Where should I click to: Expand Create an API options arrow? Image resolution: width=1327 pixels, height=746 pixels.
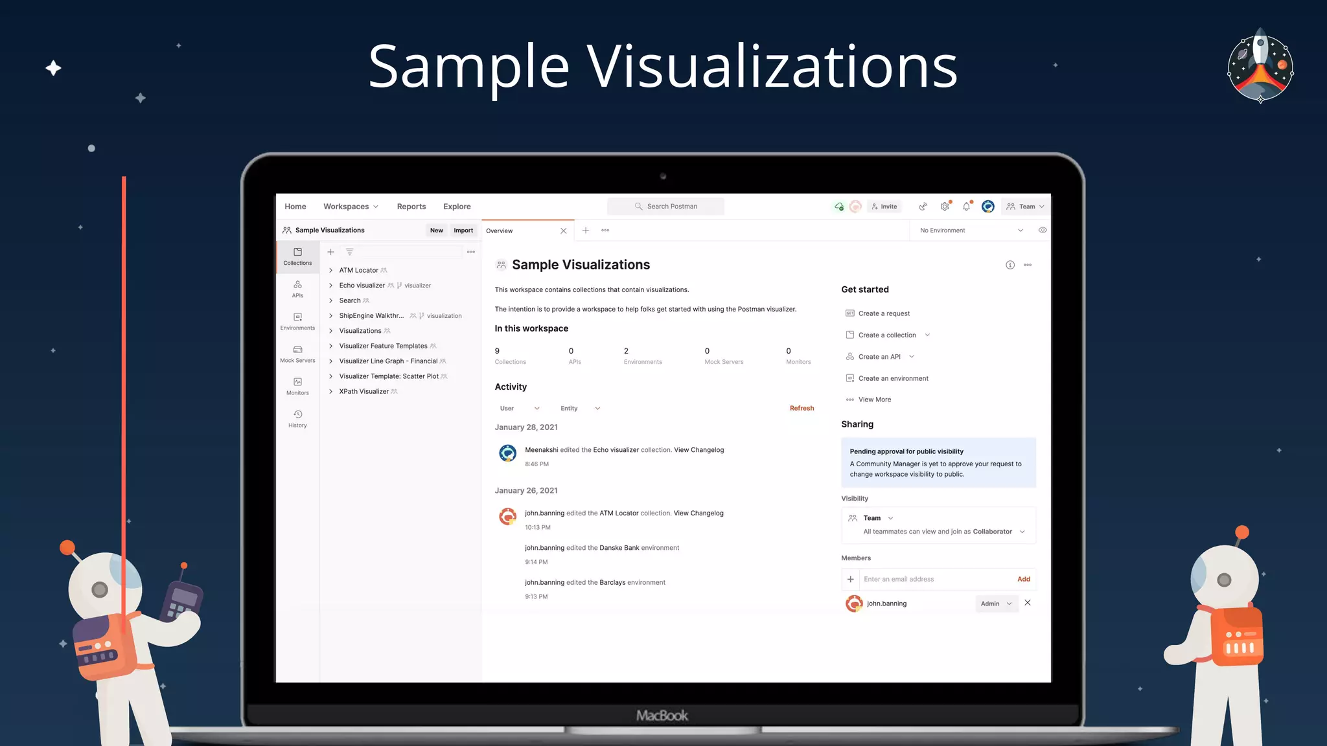[912, 357]
